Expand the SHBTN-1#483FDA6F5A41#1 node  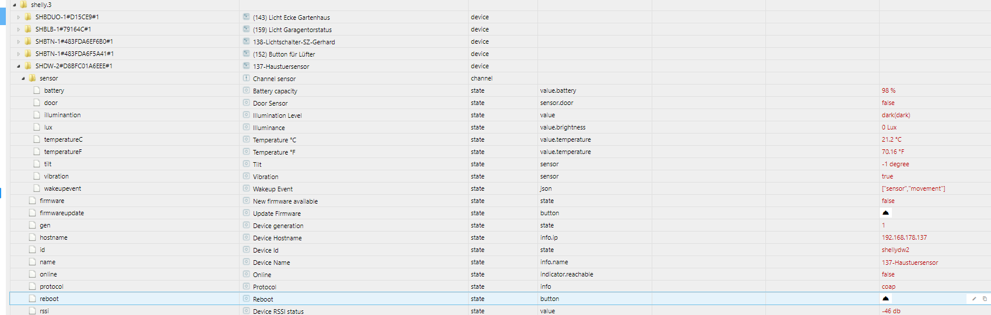click(x=19, y=54)
